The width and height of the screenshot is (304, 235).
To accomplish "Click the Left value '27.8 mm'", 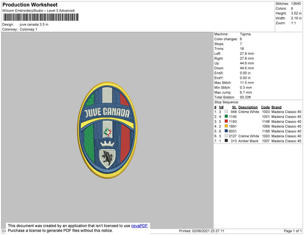I will [247, 54].
